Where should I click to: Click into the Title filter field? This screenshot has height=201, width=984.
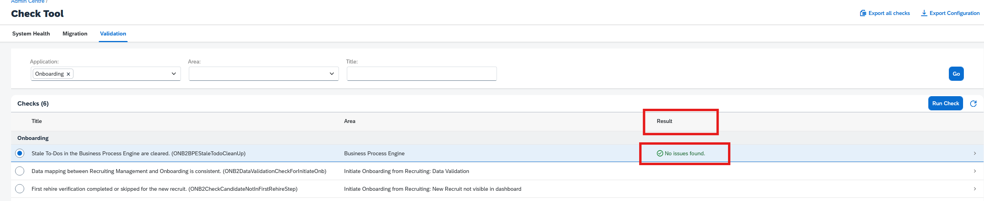(422, 74)
